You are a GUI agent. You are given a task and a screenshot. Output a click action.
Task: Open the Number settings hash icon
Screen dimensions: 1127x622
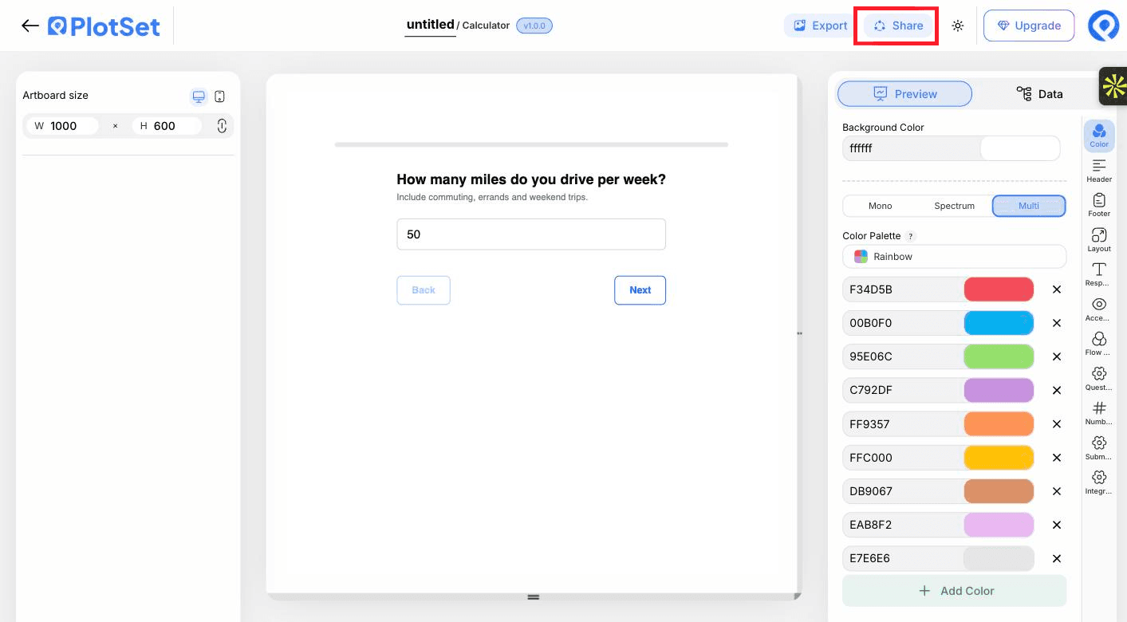[x=1099, y=413]
